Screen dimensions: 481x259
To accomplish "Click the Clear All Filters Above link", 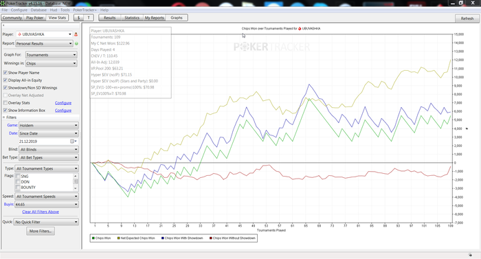I will [41, 212].
